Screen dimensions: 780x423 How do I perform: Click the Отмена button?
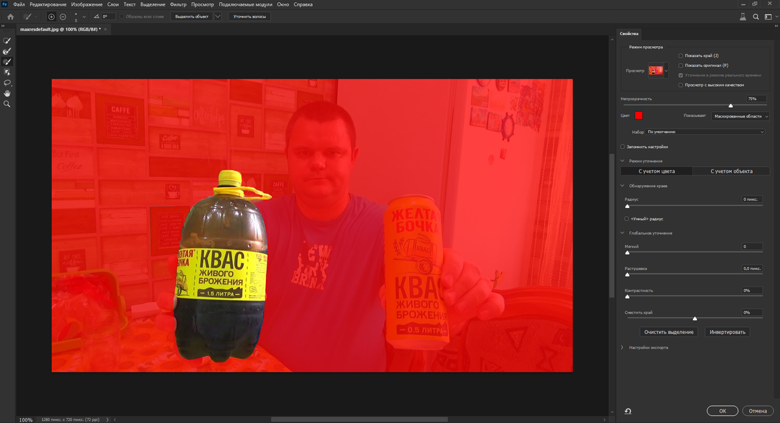tap(757, 411)
